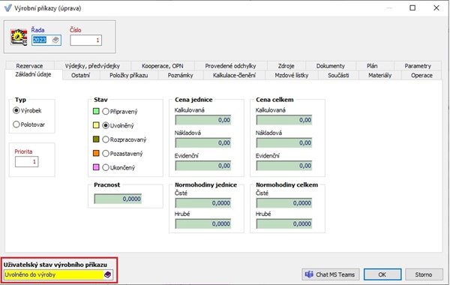Click Normohodiny jednice Čisté field
450x285 pixels.
pos(203,203)
